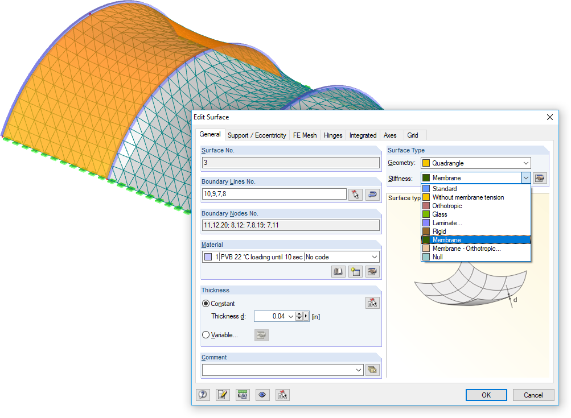Cancel the Edit Surface dialog
This screenshot has height=418, width=571.
tap(533, 395)
